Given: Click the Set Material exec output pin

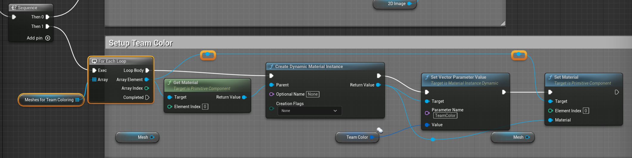Looking at the screenshot, I should (617, 92).
